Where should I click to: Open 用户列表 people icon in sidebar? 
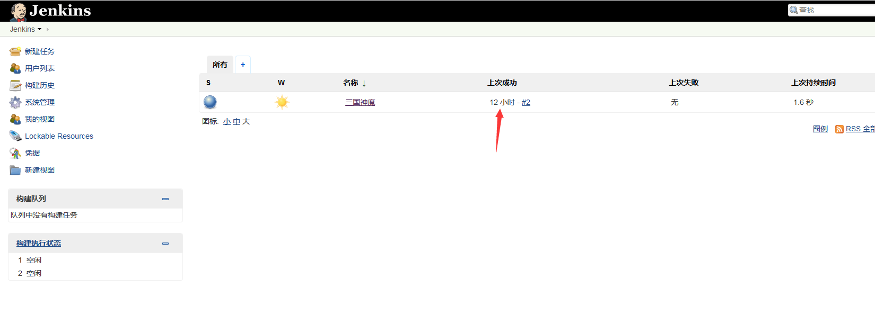(x=15, y=68)
